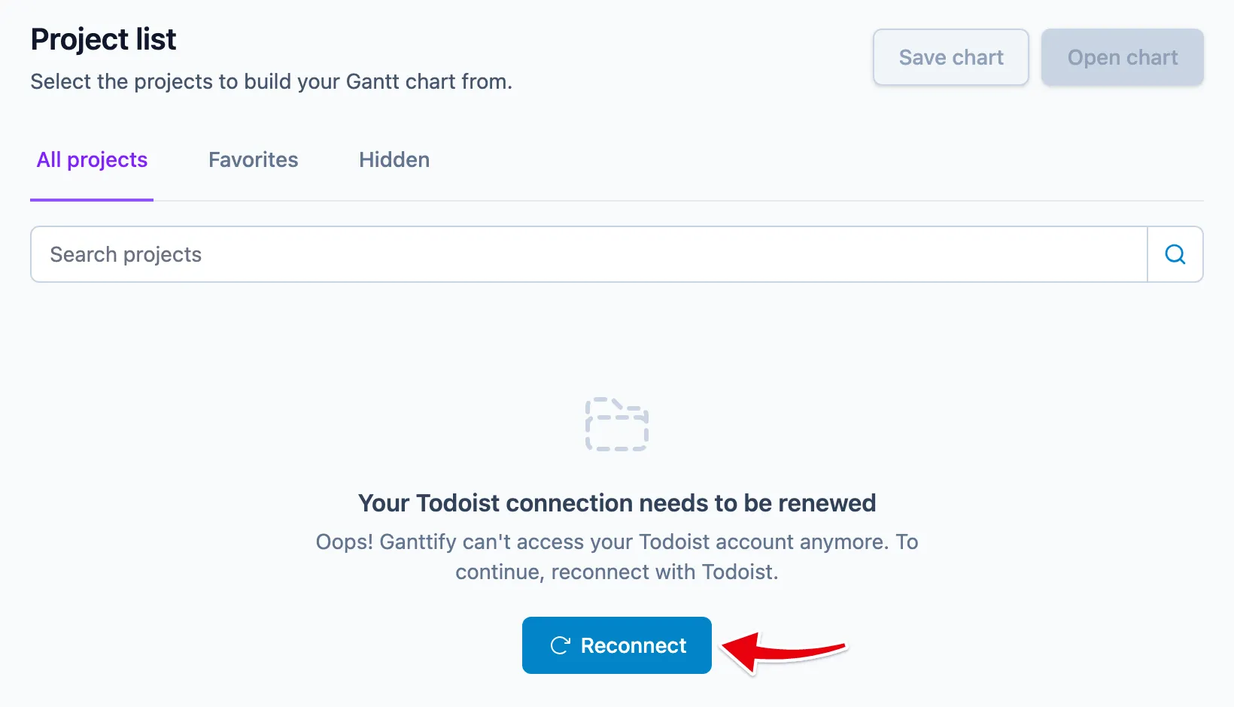
Task: Select the All projects tab
Action: coord(92,159)
